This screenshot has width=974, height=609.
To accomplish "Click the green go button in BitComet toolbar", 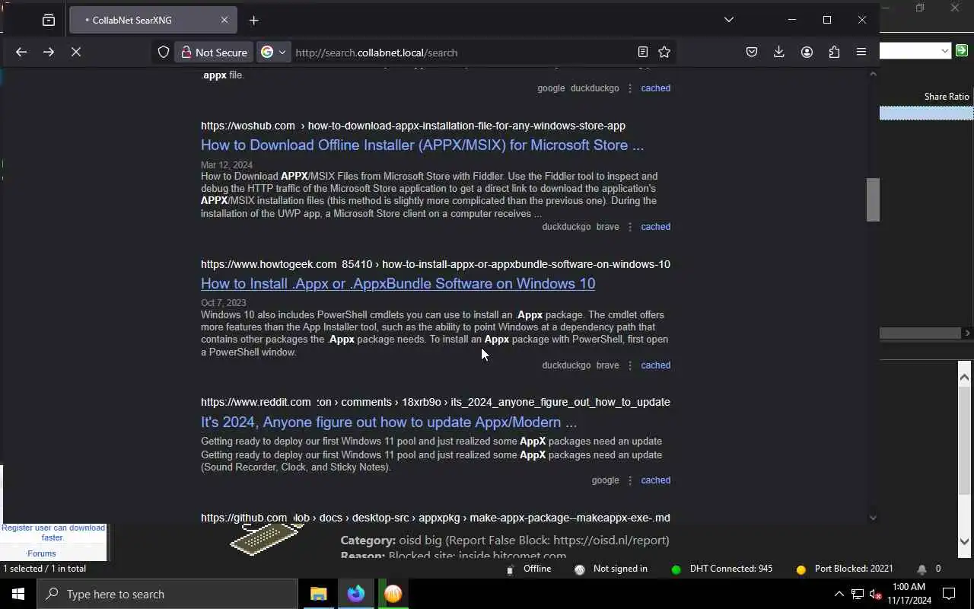I will pos(962,50).
